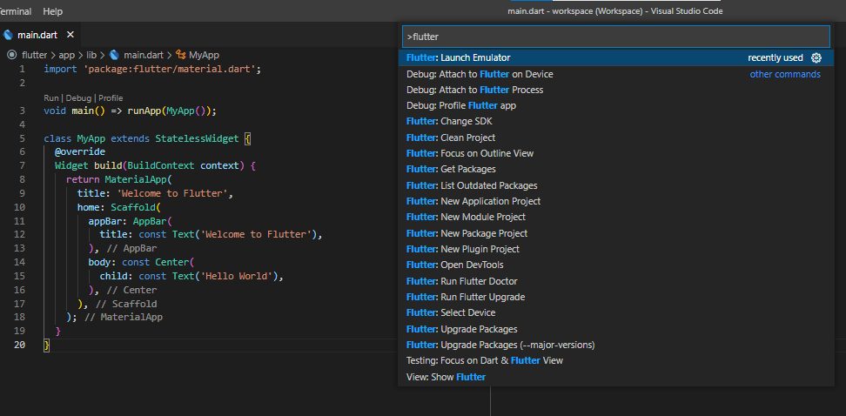Image resolution: width=846 pixels, height=416 pixels.
Task: Click the MaterialApp constructor call in code
Action: [135, 179]
